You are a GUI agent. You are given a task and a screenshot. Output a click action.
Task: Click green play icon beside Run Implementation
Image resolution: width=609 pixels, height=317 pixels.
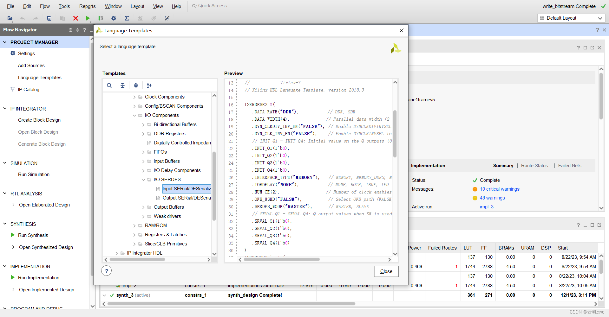point(13,277)
